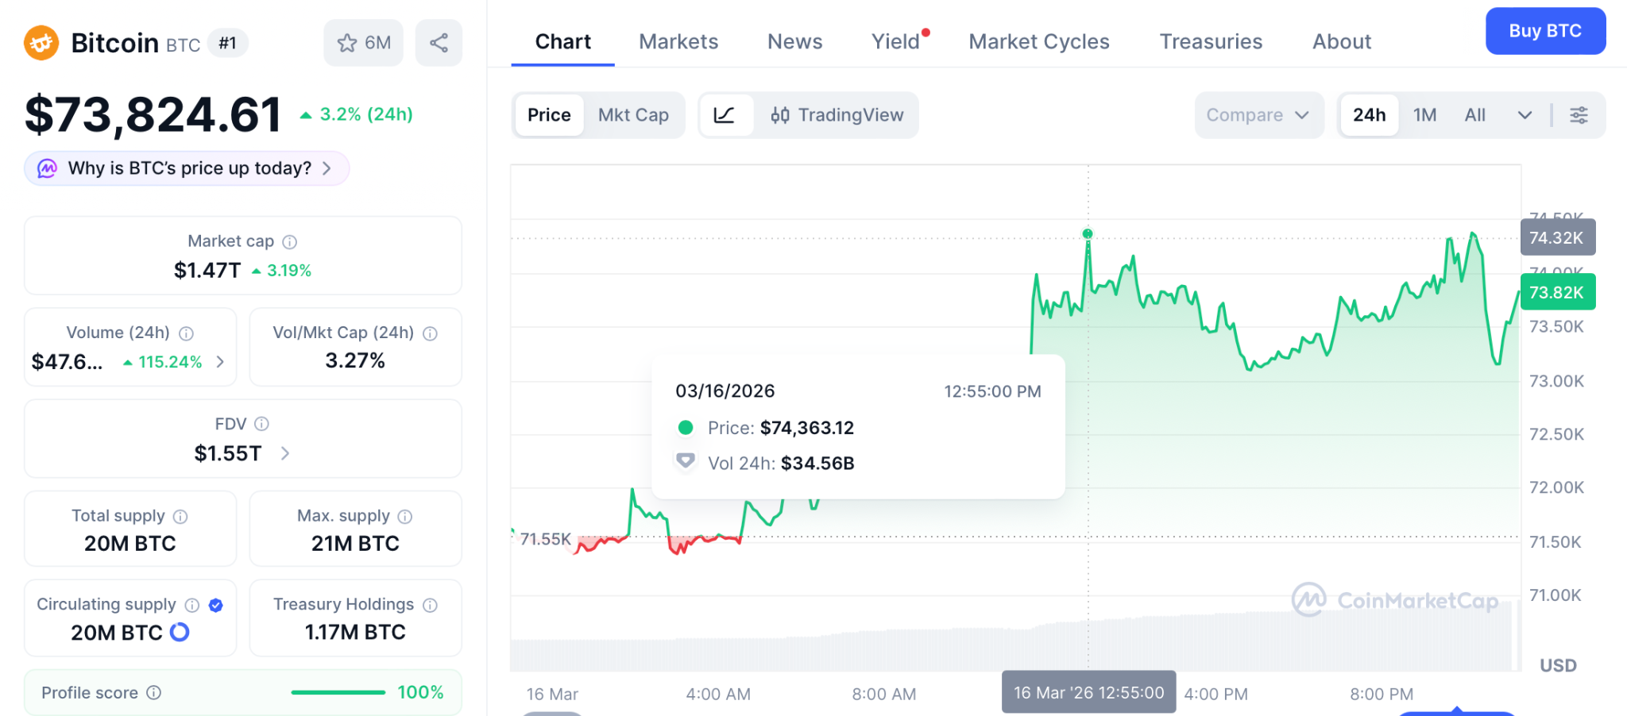
Task: Expand the Volume (24h) details arrow
Action: (x=220, y=362)
